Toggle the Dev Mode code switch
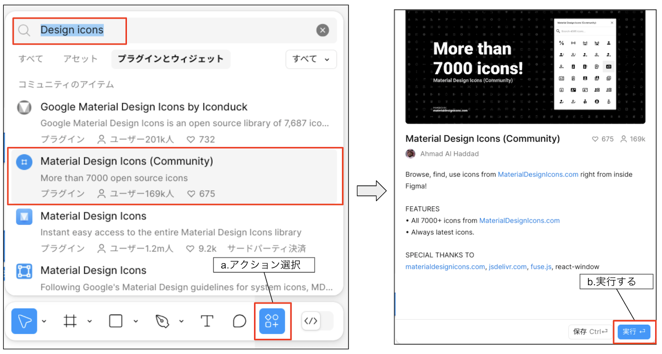662x354 pixels. [x=317, y=321]
